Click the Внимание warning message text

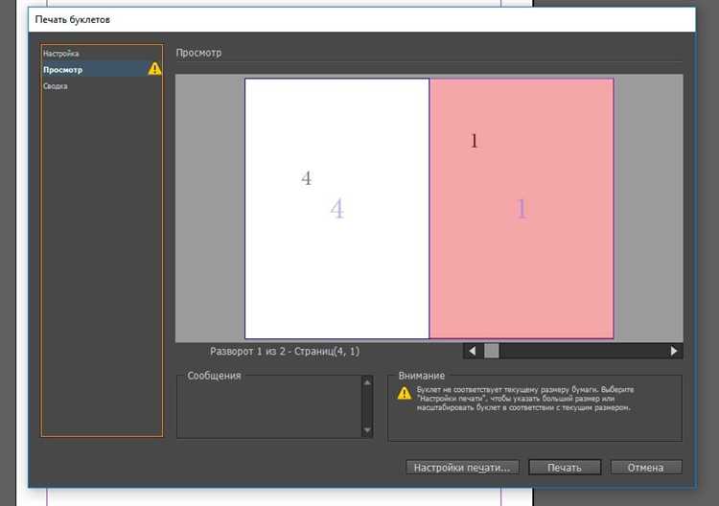[x=525, y=399]
